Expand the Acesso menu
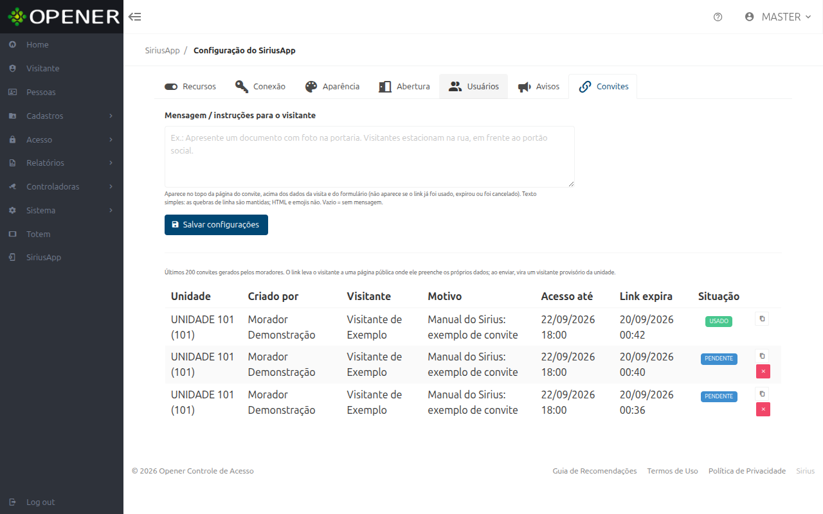This screenshot has height=514, width=823. pyautogui.click(x=62, y=139)
